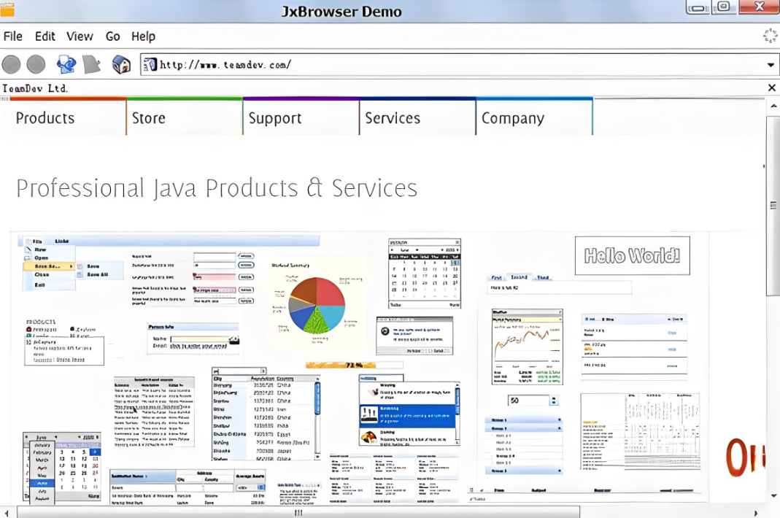
Task: Click the Forward navigation button
Action: pos(36,65)
